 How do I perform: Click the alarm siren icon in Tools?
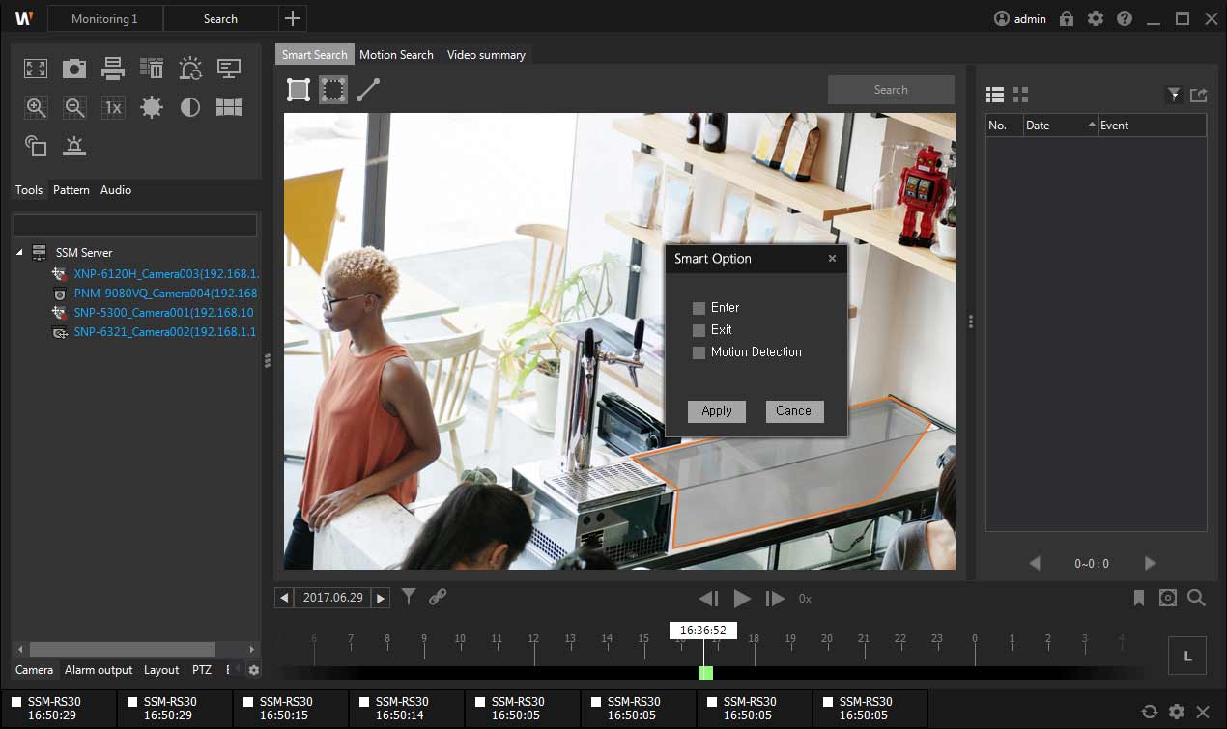click(x=74, y=146)
